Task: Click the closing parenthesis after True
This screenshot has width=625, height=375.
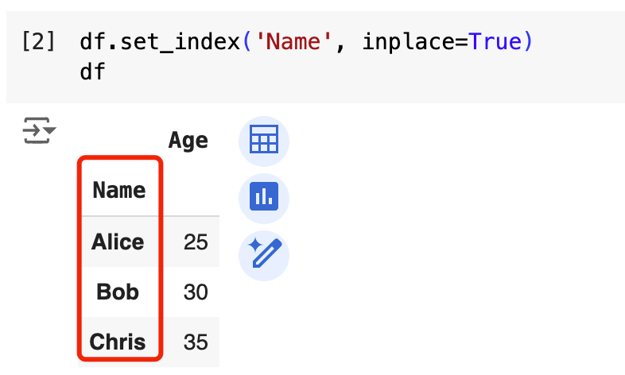Action: [526, 42]
